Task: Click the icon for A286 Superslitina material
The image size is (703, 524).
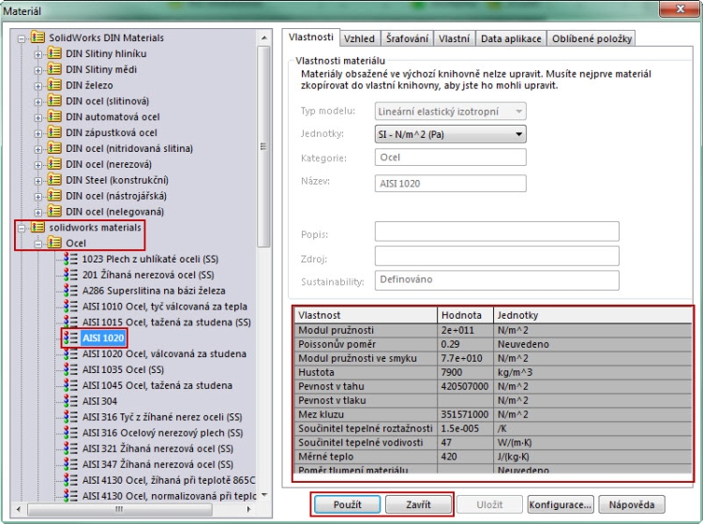Action: [x=71, y=291]
